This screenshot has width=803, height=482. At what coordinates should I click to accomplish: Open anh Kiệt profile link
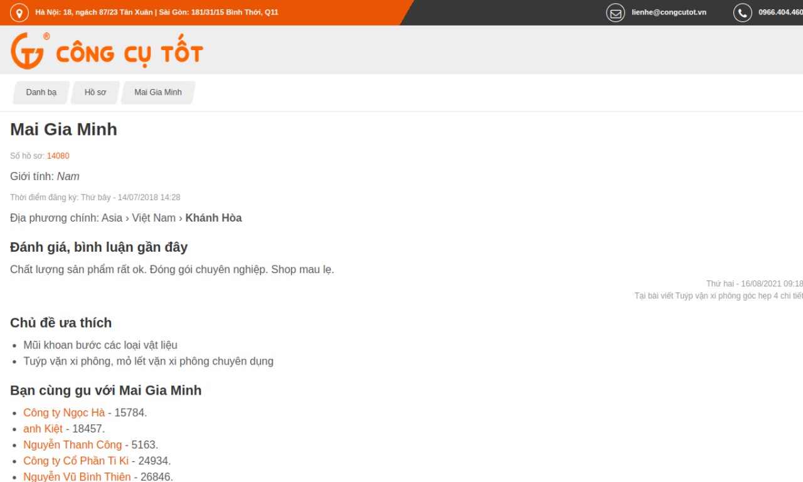(x=43, y=429)
